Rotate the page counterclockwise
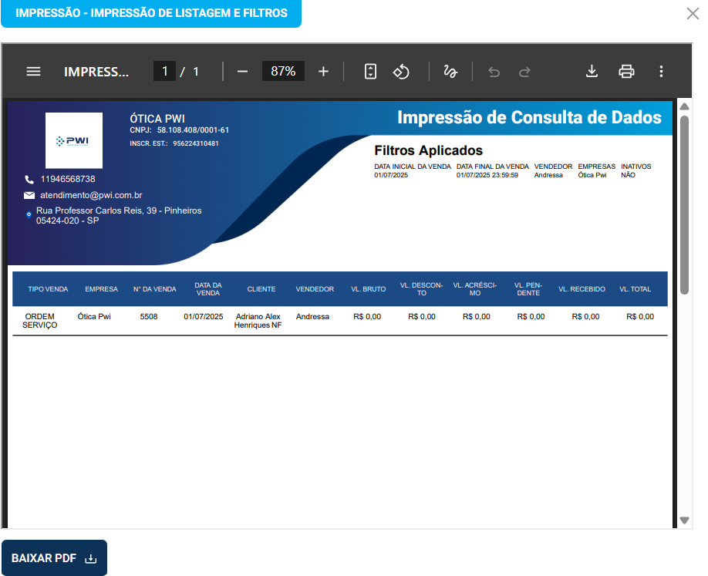The height and width of the screenshot is (576, 708). (x=401, y=71)
